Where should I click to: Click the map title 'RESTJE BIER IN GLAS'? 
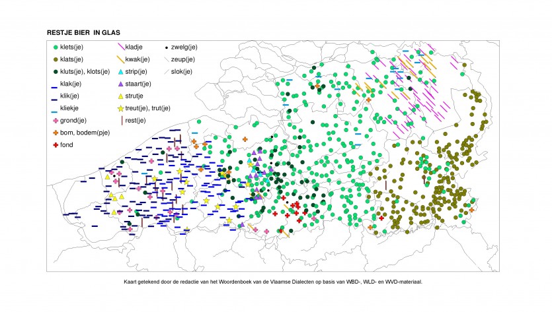point(83,33)
